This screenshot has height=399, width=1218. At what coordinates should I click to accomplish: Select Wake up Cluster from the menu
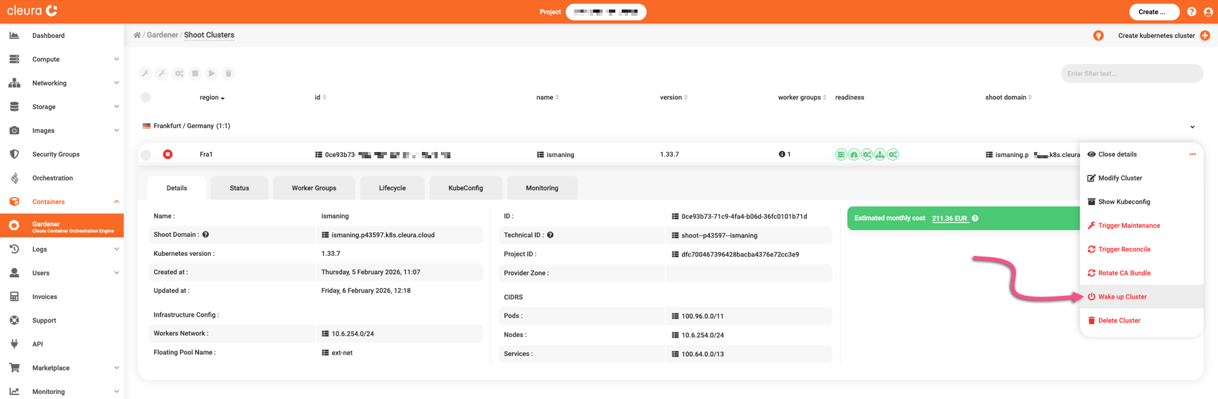pyautogui.click(x=1122, y=297)
